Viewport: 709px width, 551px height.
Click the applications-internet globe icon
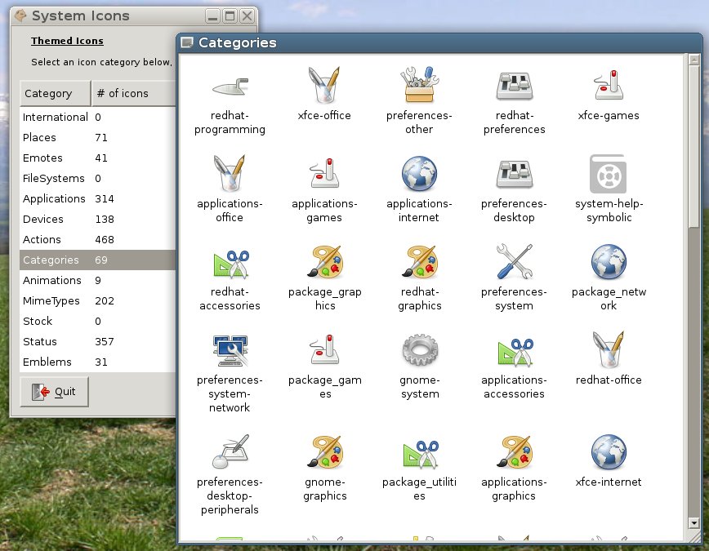419,173
